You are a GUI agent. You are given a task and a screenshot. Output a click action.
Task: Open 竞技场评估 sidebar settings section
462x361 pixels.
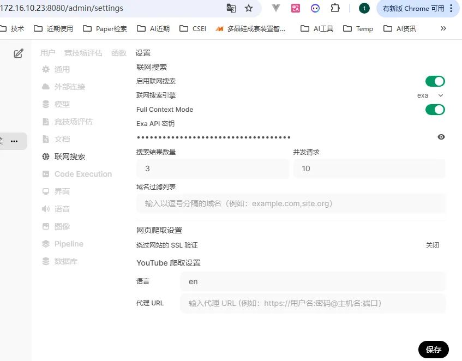pyautogui.click(x=67, y=122)
